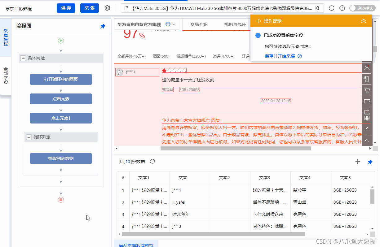380x247 pixels.
Task: Open the info alert icon
Action: 342,8
